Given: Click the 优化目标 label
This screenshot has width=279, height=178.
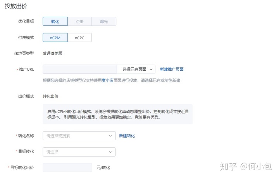Looking at the screenshot, I should pos(26,21).
